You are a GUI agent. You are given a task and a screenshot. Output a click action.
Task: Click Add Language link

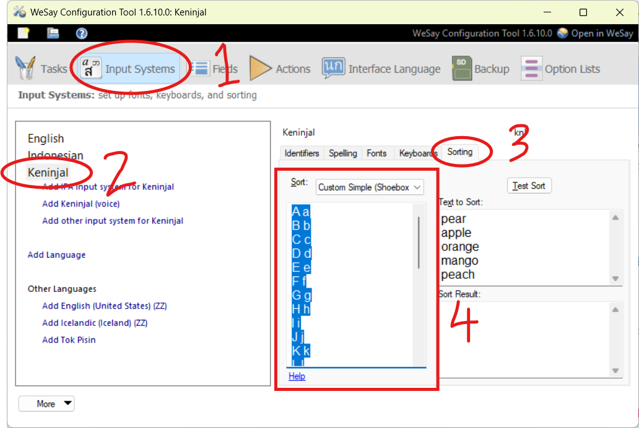56,255
